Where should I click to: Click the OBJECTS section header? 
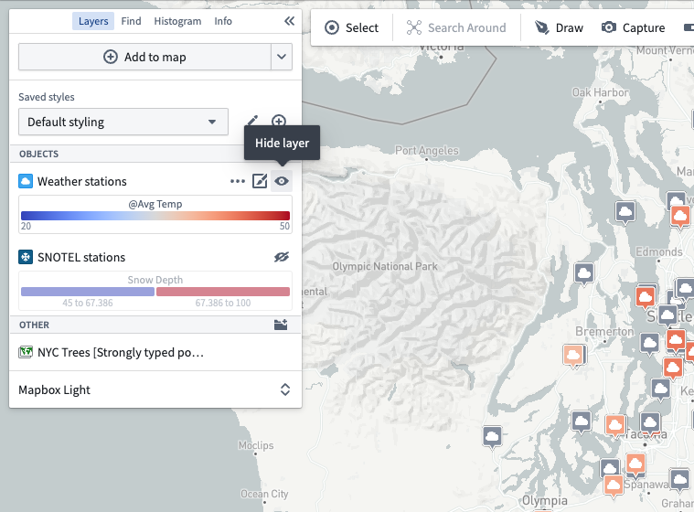tap(39, 154)
